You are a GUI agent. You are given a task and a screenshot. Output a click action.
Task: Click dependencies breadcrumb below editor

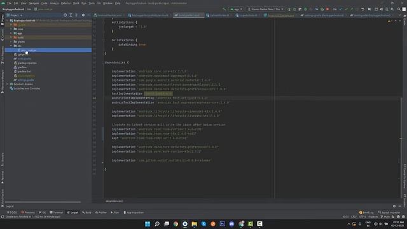pos(114,201)
